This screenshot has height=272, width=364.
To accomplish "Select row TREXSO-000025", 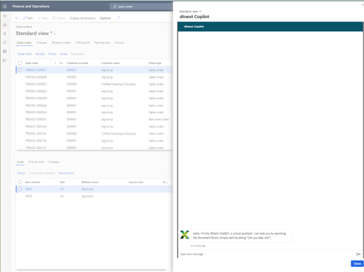I will click(x=94, y=91).
